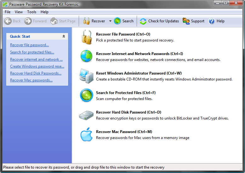Click the 'Support' toolbar button label

198,21
